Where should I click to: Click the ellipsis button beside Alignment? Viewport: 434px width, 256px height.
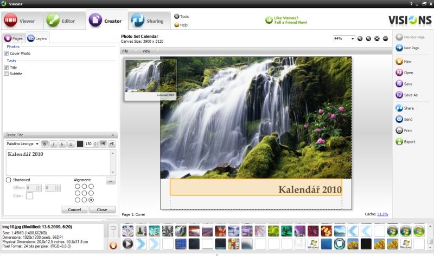[x=111, y=181]
